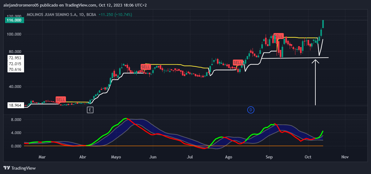The width and height of the screenshot is (371, 174).
Task: Click the white upward arrow annotation head
Action: pos(316,62)
